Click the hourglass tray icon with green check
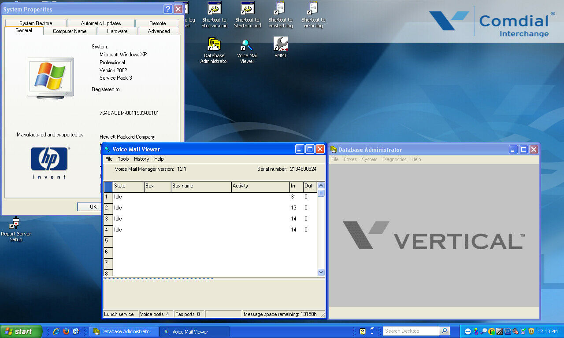The image size is (564, 338). coord(523,331)
